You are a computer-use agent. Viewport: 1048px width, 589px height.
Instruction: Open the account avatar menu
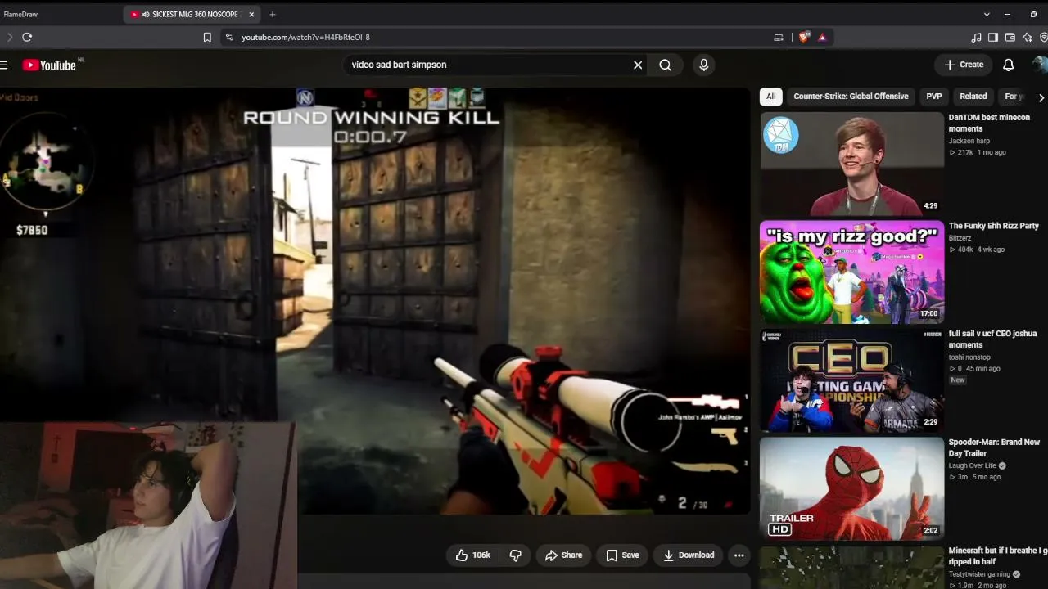[1041, 65]
